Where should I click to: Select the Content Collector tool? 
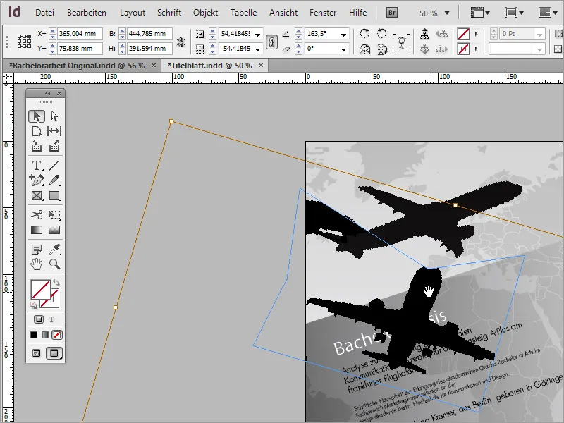[x=37, y=146]
